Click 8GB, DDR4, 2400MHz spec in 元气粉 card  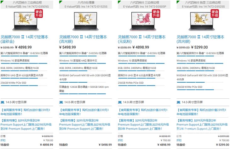click(x=137, y=68)
